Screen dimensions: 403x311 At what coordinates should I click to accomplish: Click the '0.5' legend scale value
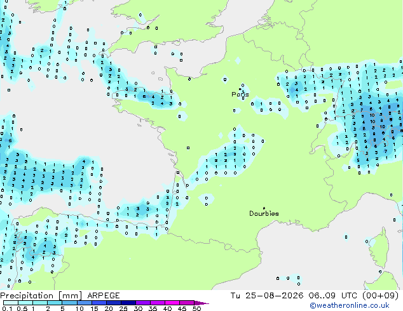(x=22, y=308)
